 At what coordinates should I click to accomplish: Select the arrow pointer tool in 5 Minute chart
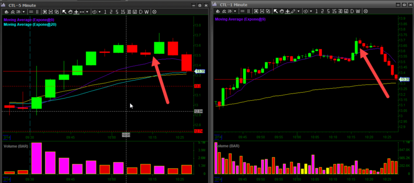click(64, 12)
